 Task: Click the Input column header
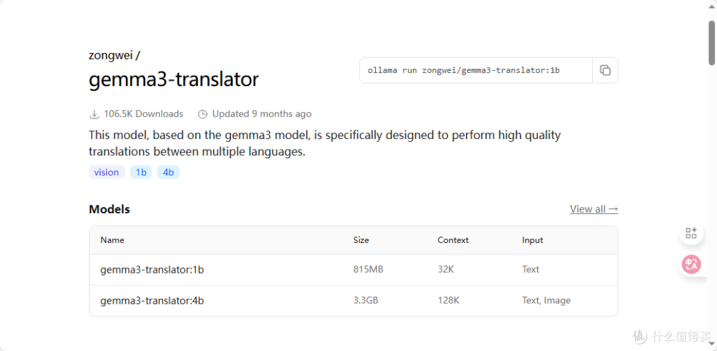pyautogui.click(x=532, y=240)
